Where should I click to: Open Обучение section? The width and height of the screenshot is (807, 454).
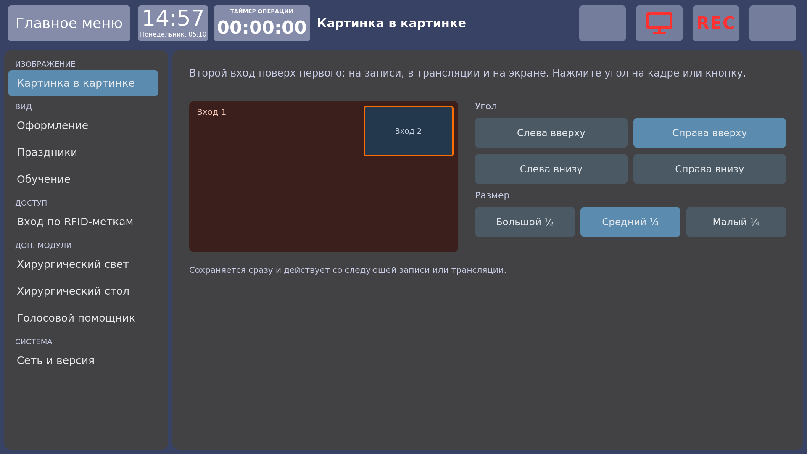click(83, 179)
